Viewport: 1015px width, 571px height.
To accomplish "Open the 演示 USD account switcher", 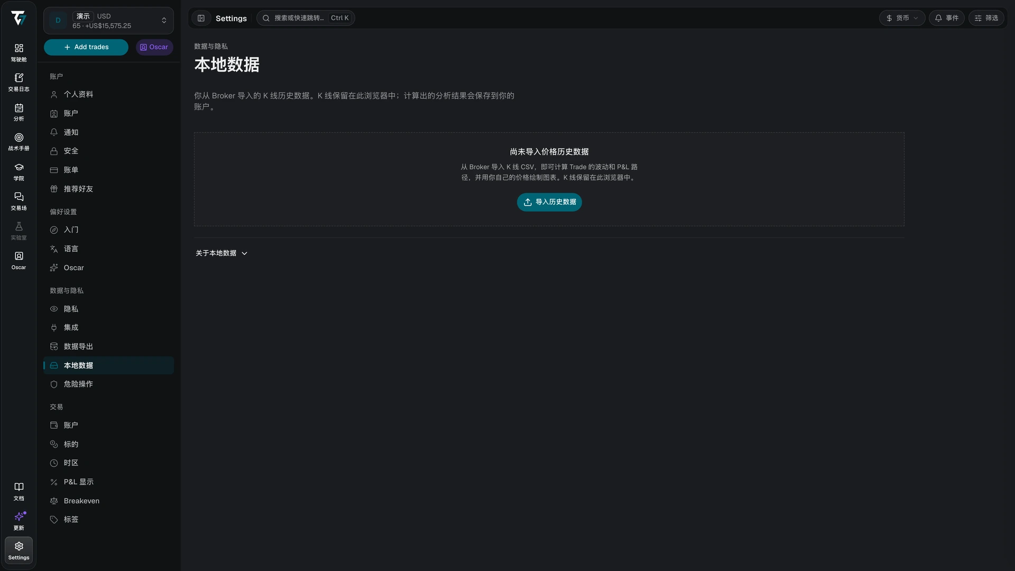I will click(108, 21).
